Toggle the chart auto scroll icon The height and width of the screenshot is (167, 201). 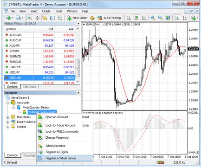coord(177,18)
